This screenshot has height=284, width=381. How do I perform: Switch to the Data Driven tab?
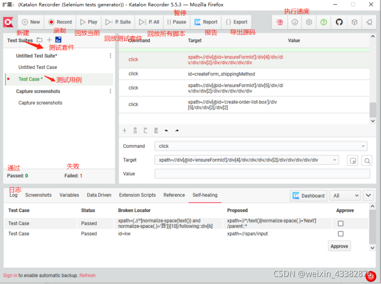coord(99,195)
